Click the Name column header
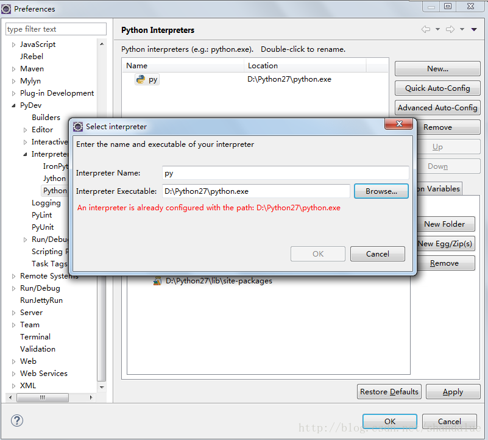 (183, 65)
